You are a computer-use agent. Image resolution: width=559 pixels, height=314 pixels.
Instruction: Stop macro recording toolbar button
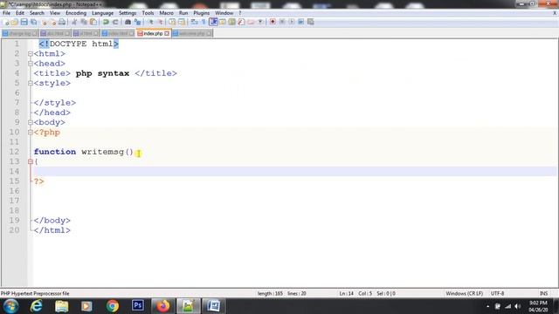(x=282, y=22)
